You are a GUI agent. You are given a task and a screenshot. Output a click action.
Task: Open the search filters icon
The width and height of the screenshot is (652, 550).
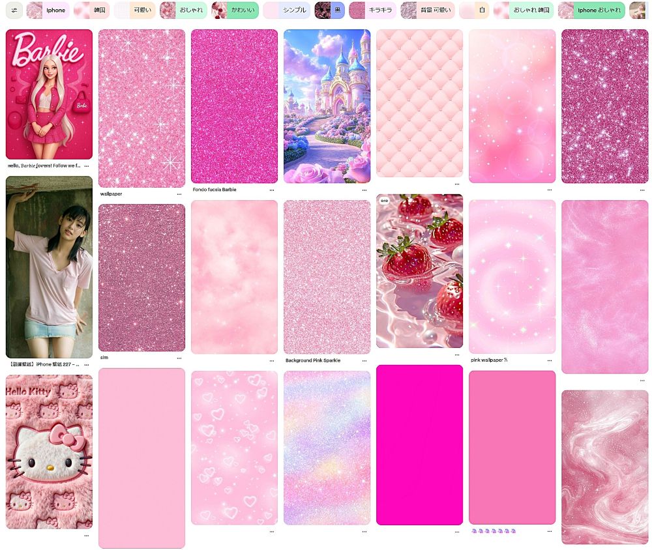coord(14,10)
